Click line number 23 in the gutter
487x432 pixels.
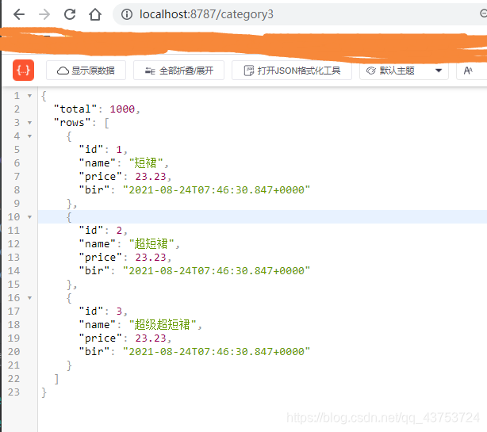pos(13,392)
